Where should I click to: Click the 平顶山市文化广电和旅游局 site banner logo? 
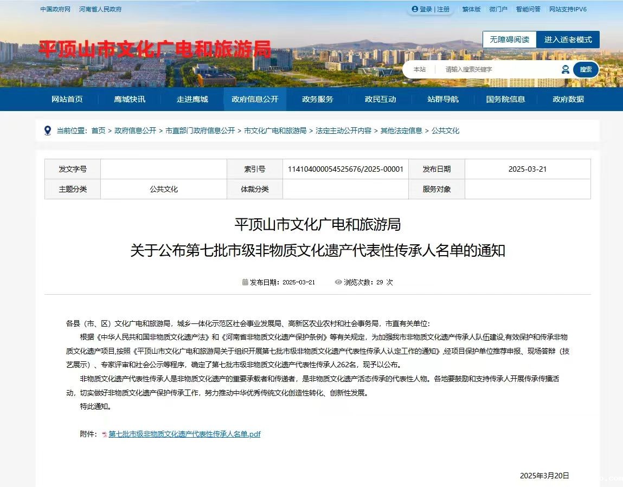pyautogui.click(x=154, y=49)
